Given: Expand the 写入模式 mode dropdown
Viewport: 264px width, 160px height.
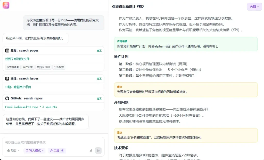Looking at the screenshot, I should (x=34, y=150).
